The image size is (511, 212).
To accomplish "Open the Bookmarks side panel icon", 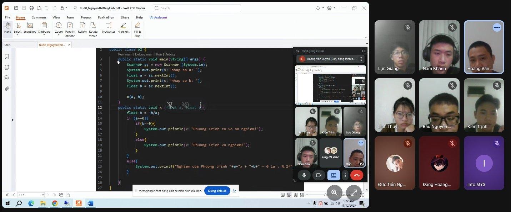I will (x=7, y=57).
